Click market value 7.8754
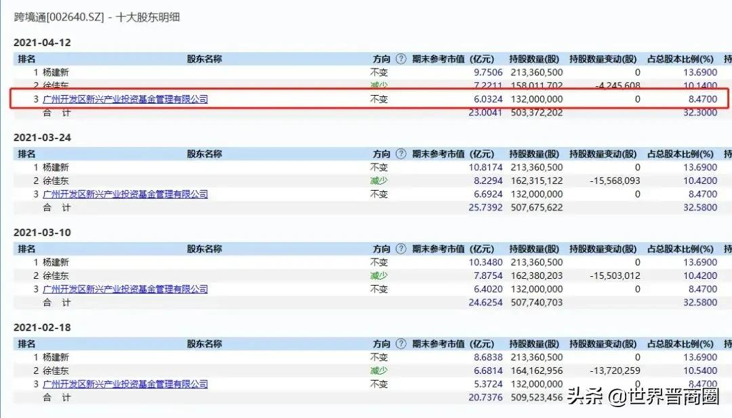 click(x=488, y=276)
